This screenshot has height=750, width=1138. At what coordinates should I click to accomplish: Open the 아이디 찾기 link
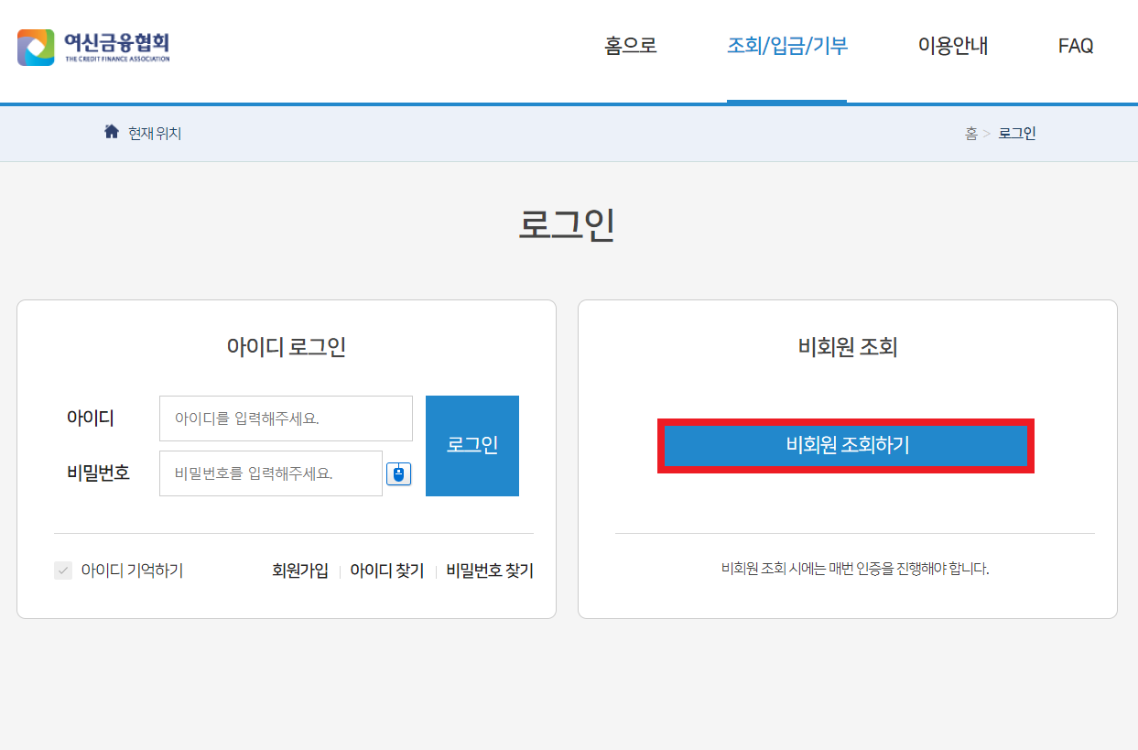click(x=387, y=571)
